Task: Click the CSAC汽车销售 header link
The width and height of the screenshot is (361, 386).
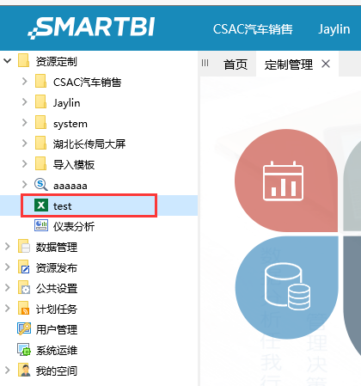Action: 253,29
